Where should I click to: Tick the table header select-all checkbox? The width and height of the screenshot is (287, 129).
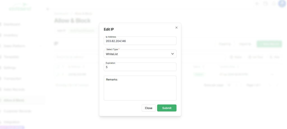tap(58, 67)
